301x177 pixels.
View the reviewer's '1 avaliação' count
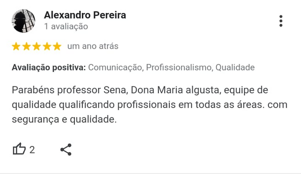pyautogui.click(x=66, y=26)
